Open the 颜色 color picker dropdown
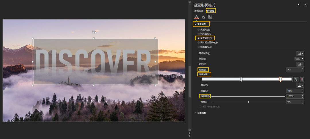This screenshot has width=310, height=139. pos(300,85)
